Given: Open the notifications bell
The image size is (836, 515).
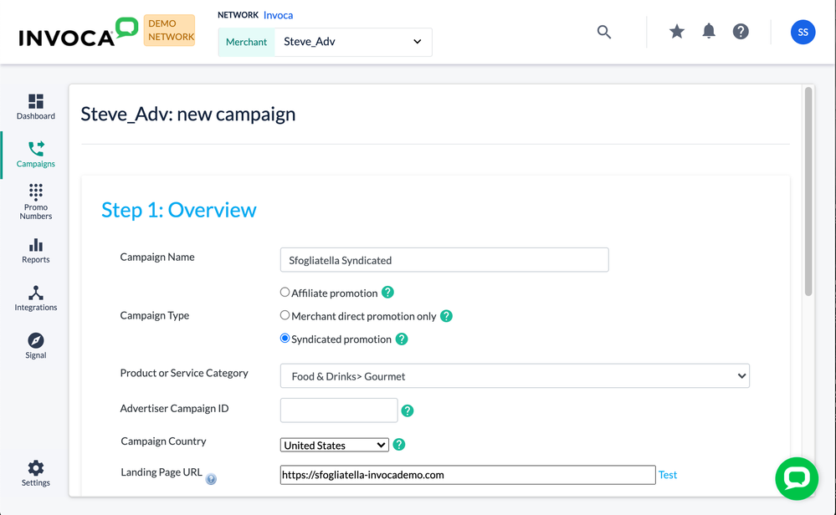Looking at the screenshot, I should click(709, 32).
